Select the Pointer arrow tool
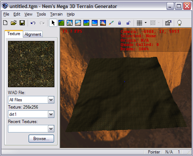This screenshot has width=193, height=156. (53, 23)
